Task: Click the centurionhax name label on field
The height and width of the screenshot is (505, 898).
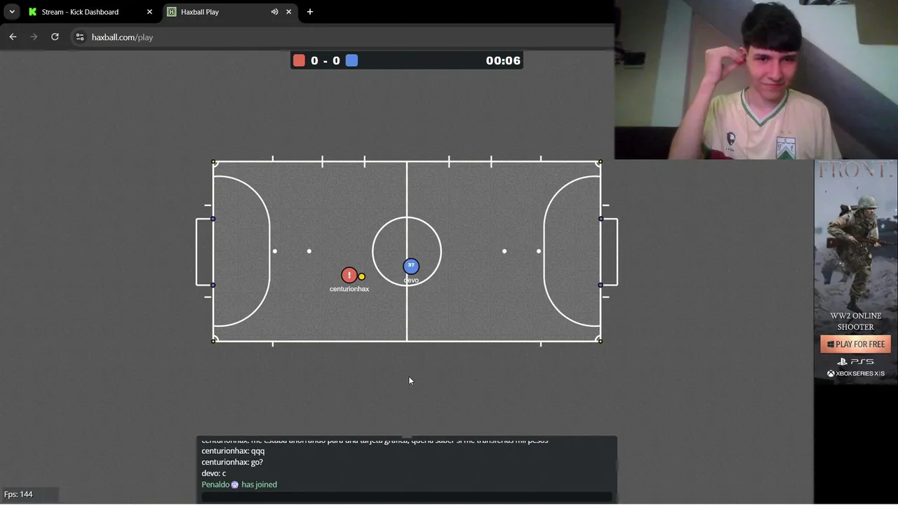Action: click(349, 289)
